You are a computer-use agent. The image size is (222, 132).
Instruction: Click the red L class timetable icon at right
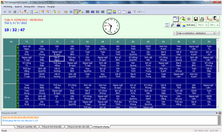(209, 19)
